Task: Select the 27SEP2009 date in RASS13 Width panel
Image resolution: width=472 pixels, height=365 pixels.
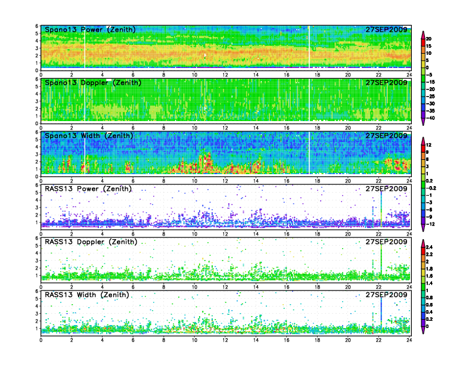Action: tap(386, 295)
